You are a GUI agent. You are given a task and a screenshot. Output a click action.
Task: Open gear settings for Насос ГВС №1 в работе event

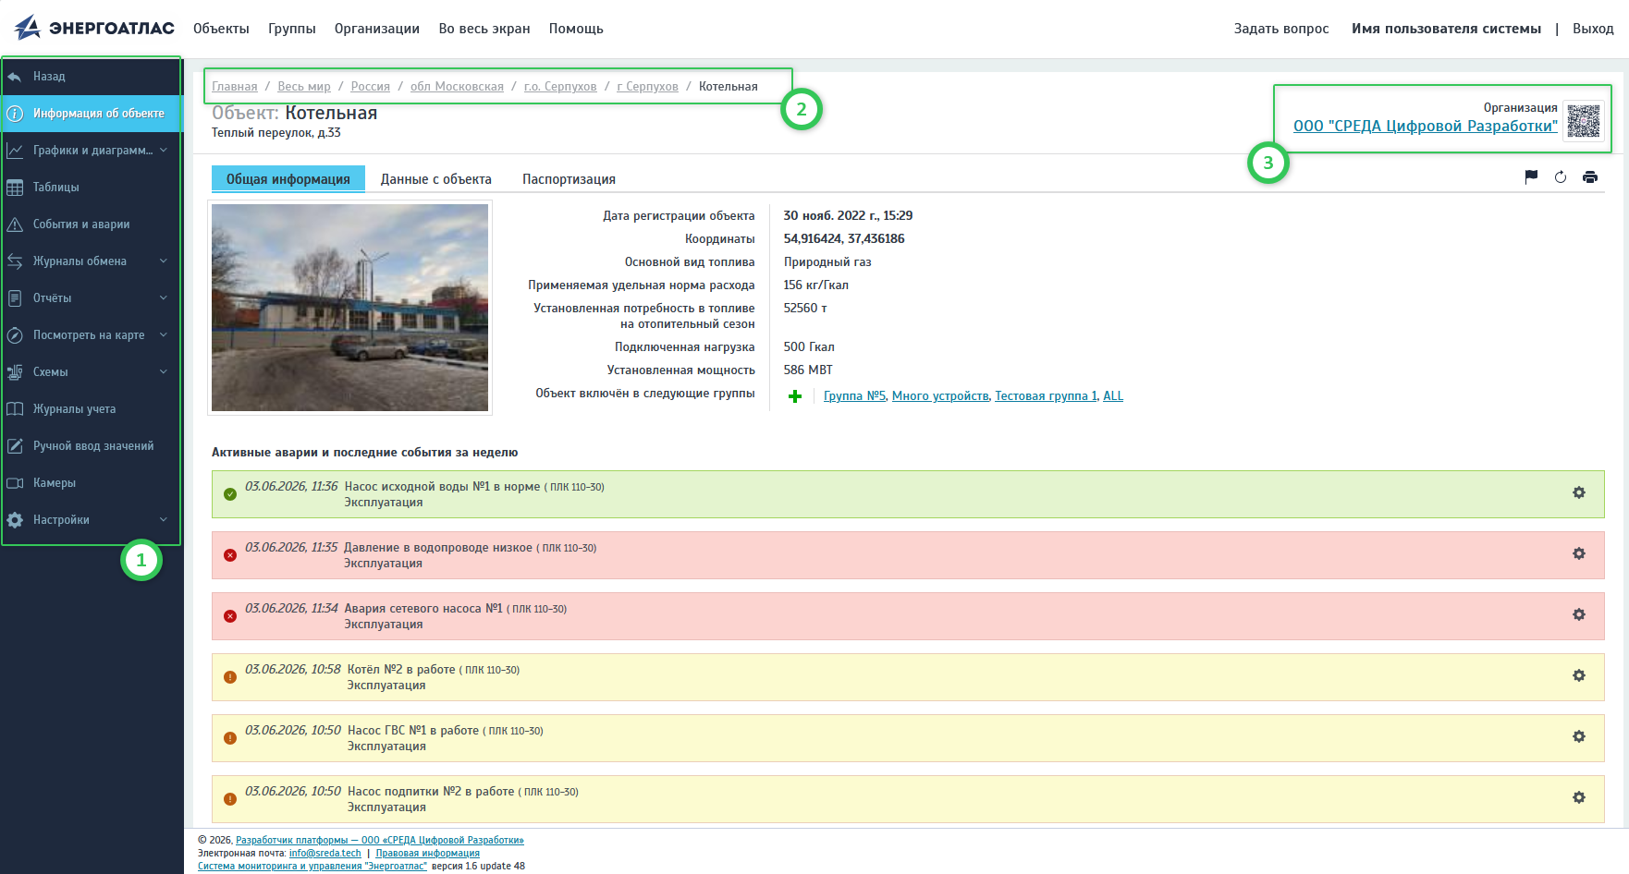coord(1579,736)
